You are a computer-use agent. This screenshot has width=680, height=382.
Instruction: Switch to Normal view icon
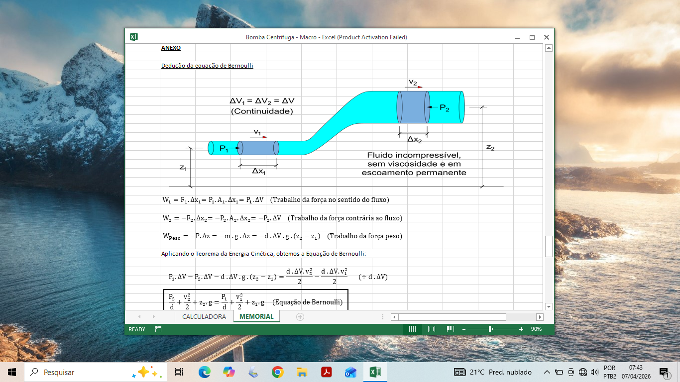click(x=412, y=329)
